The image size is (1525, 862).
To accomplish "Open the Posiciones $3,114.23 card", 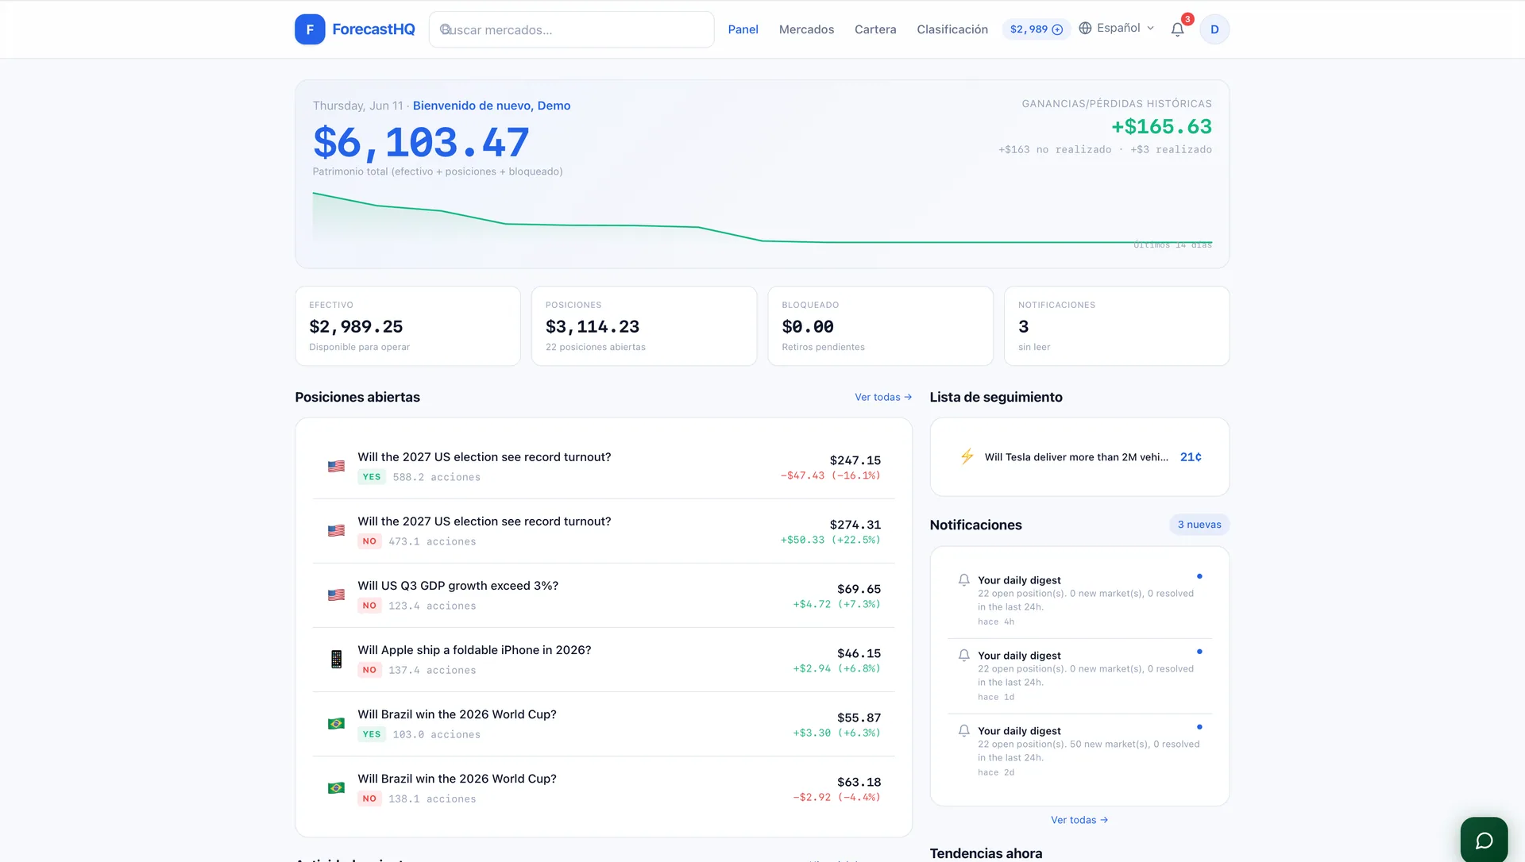I will (x=644, y=326).
